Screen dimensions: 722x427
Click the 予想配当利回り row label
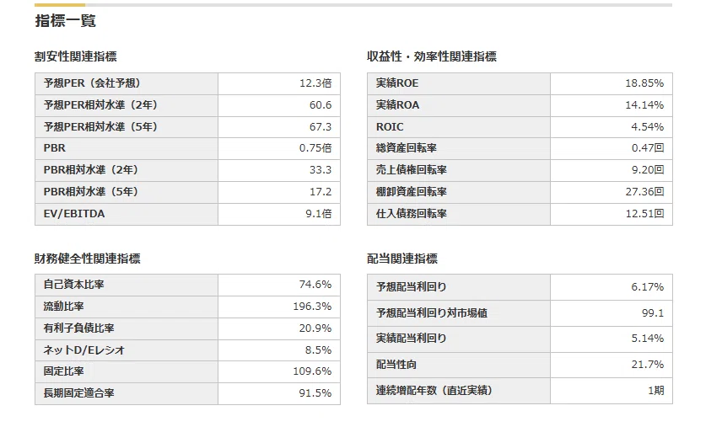click(412, 287)
